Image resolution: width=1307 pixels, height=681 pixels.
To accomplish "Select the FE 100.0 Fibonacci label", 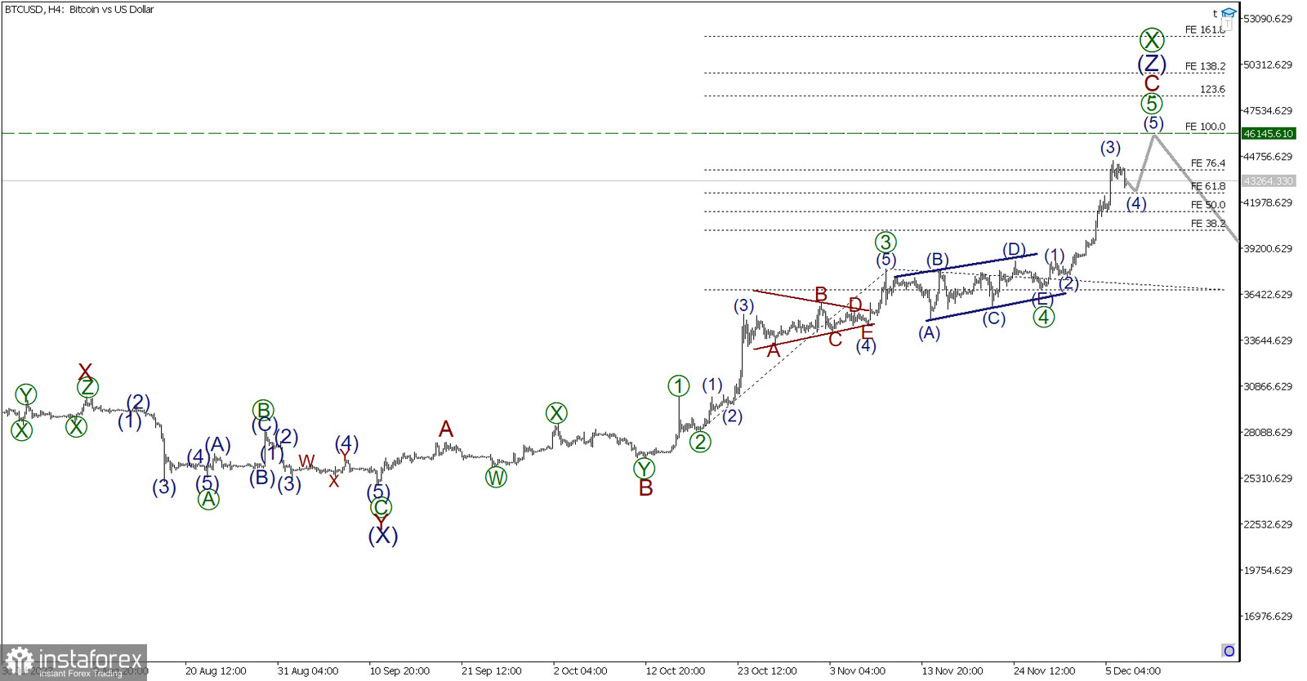I will tap(1206, 127).
